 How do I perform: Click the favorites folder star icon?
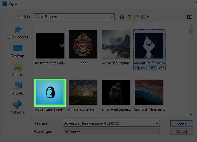[x=190, y=17]
